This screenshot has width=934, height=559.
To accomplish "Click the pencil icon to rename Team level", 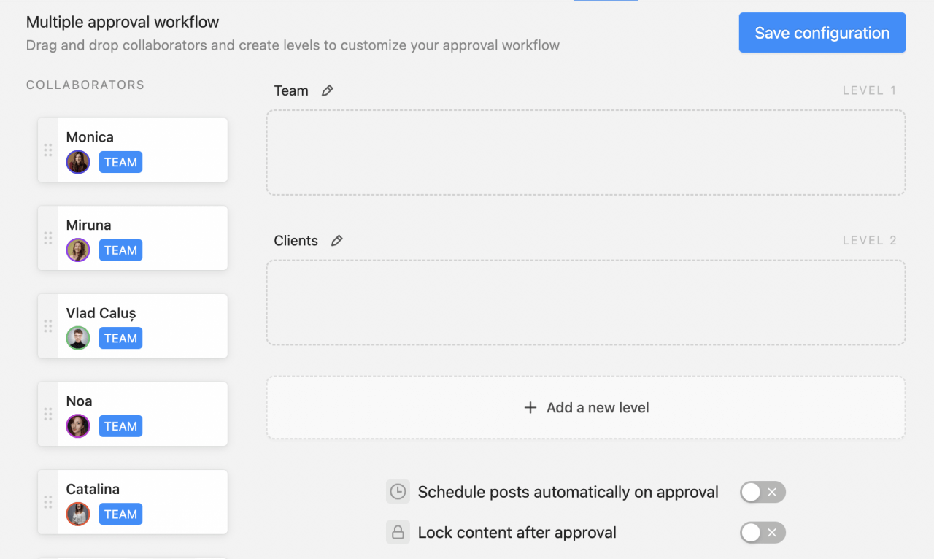I will pyautogui.click(x=327, y=90).
